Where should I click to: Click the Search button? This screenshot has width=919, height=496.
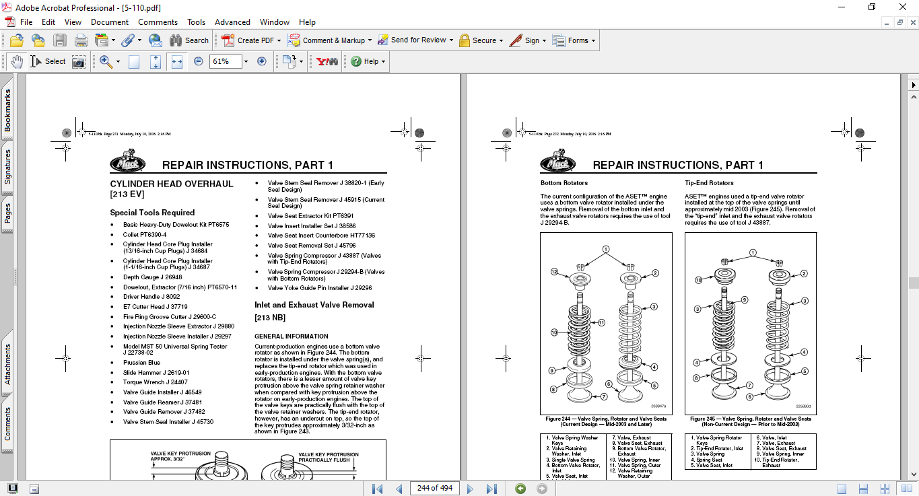pos(189,40)
